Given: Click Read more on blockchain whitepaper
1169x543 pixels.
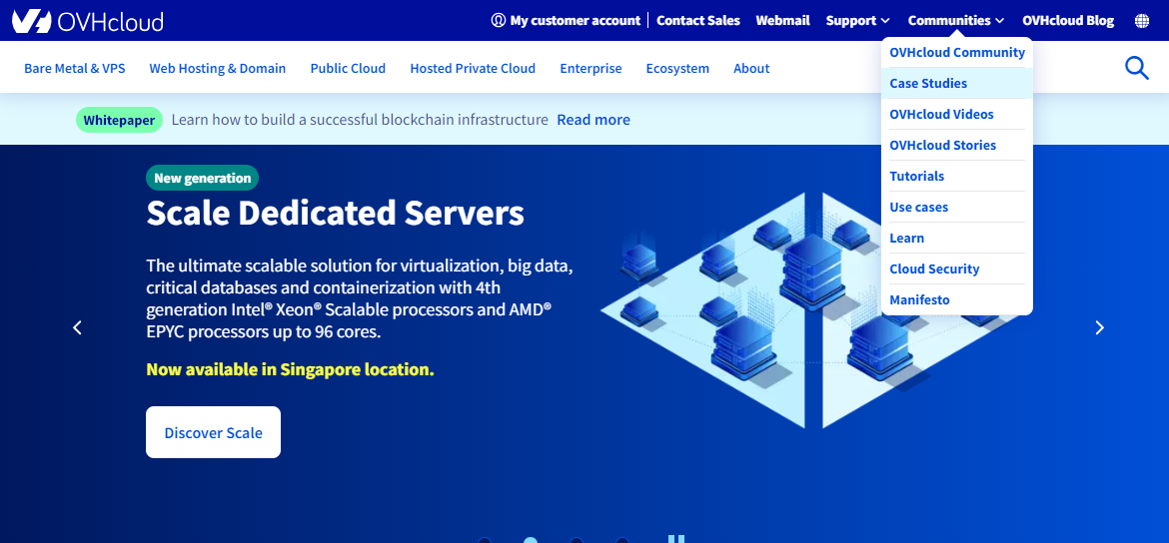Looking at the screenshot, I should tap(593, 120).
